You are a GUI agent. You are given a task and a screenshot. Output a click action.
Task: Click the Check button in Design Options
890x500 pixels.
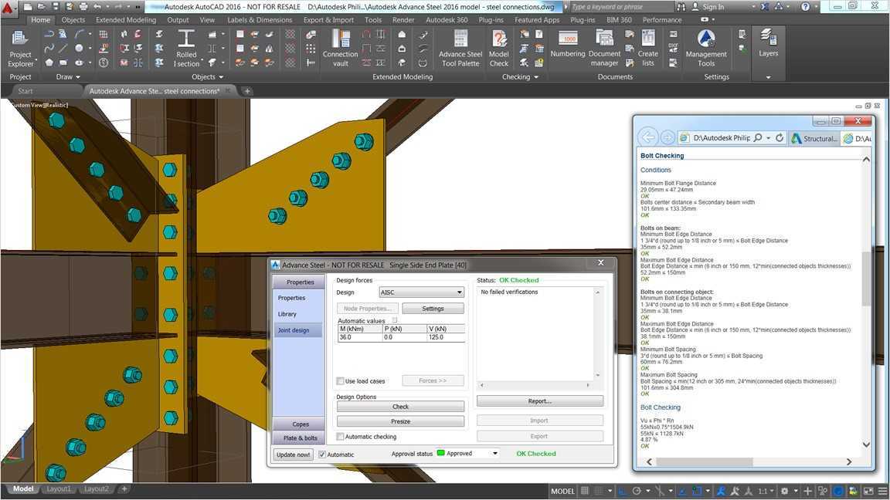click(400, 407)
